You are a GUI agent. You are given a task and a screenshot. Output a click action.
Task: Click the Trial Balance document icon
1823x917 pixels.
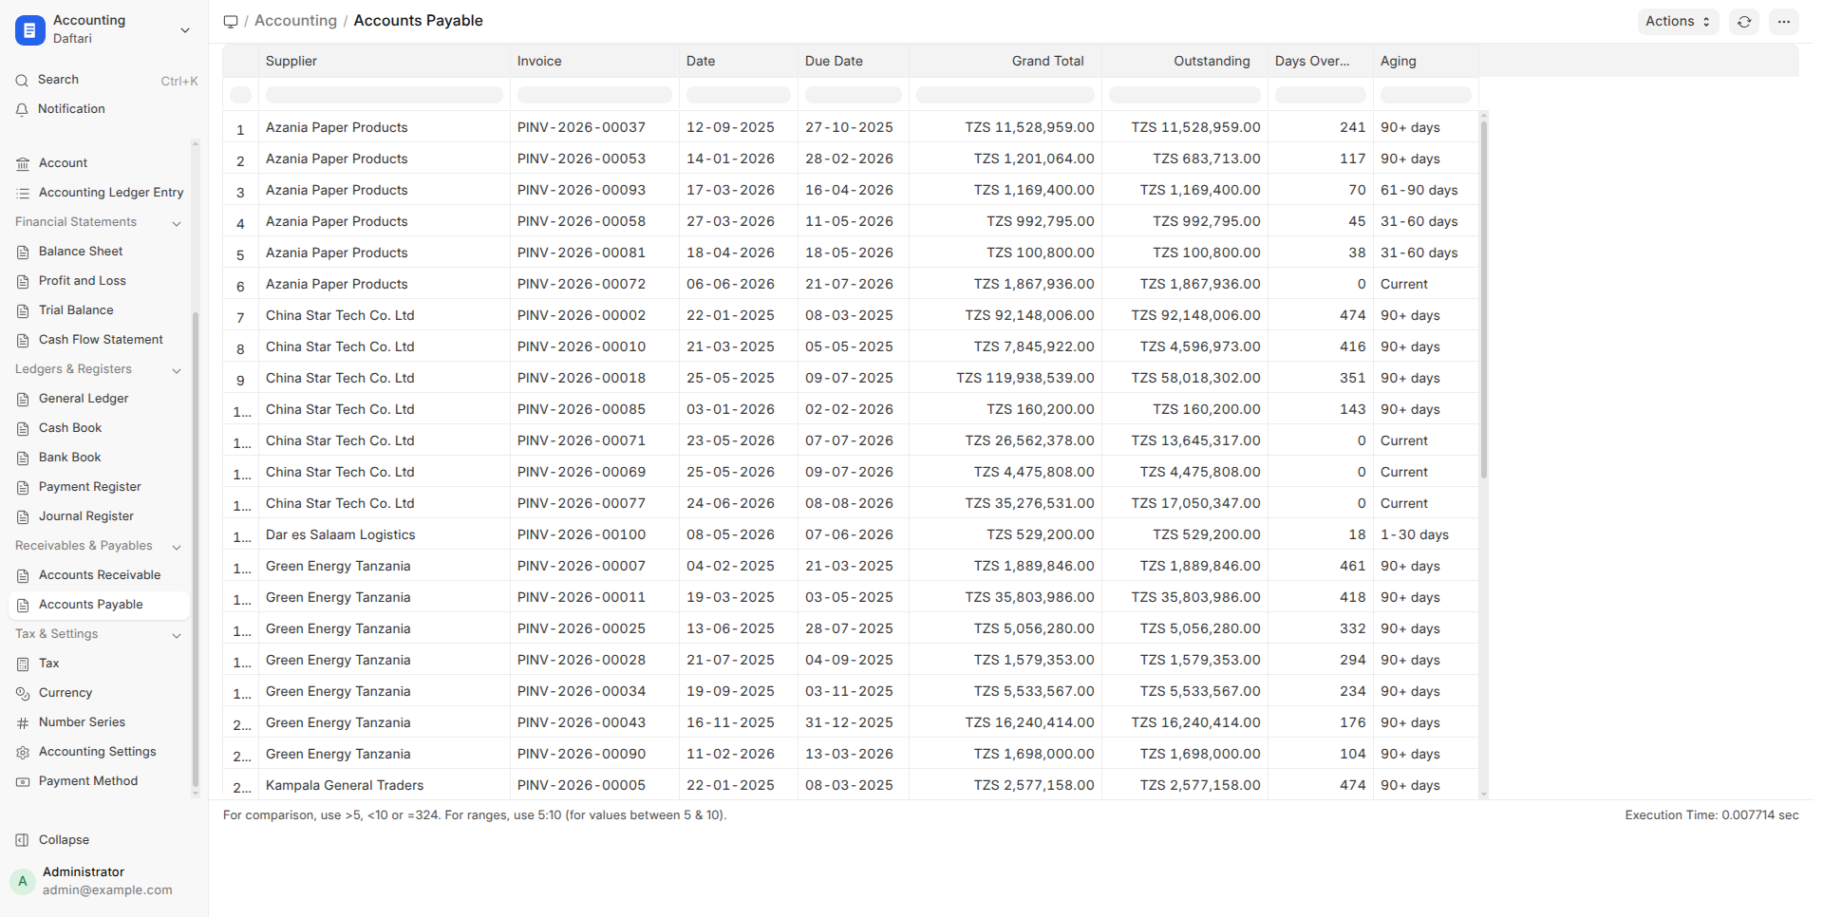click(23, 311)
